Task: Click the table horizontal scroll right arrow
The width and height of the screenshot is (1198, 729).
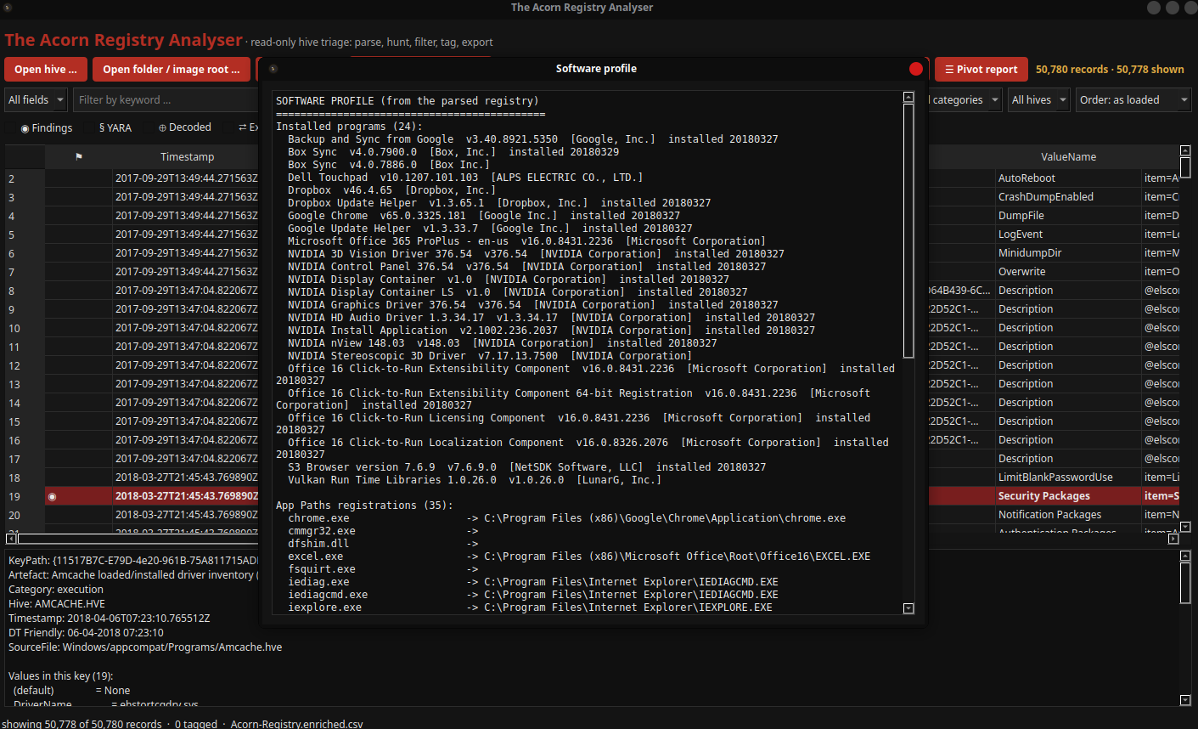Action: click(1173, 539)
